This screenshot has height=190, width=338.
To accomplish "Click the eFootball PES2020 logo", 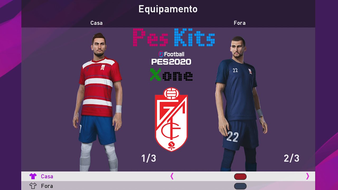I will pos(171,58).
